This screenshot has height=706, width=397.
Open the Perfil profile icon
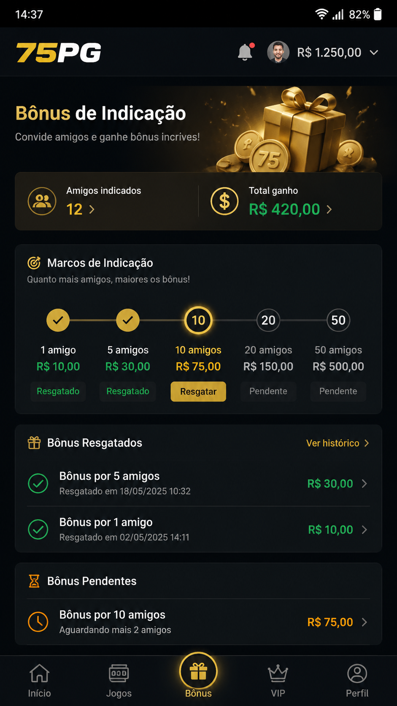[x=357, y=673]
